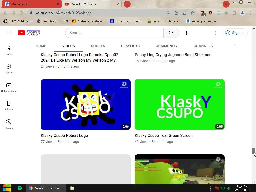
Task: Go back with the browser back arrow
Action: pyautogui.click(x=5, y=13)
